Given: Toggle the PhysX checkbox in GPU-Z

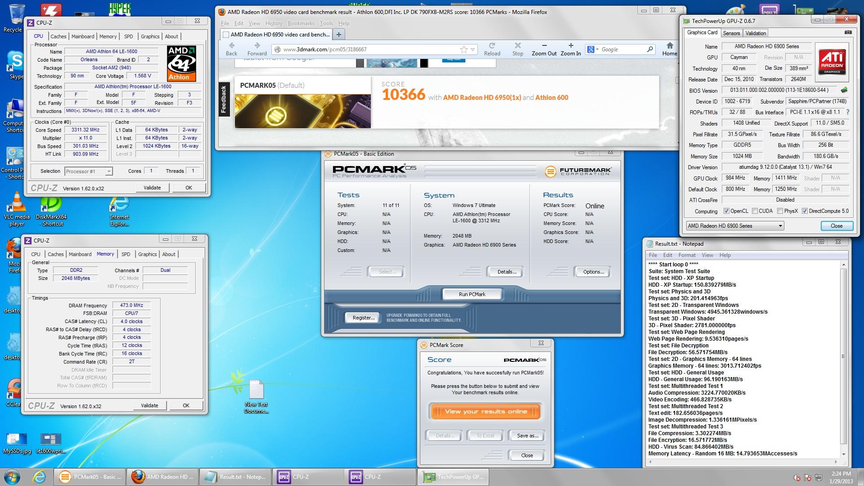Looking at the screenshot, I should point(779,211).
